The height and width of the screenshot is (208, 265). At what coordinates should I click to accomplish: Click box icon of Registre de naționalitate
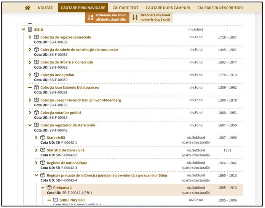[x=43, y=163]
